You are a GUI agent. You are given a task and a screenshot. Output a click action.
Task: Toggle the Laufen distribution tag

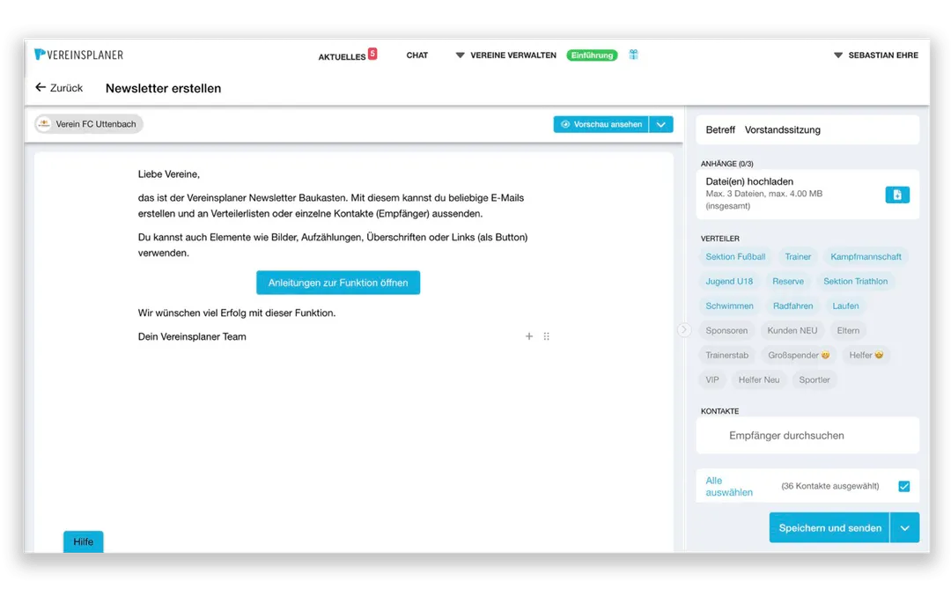point(845,306)
